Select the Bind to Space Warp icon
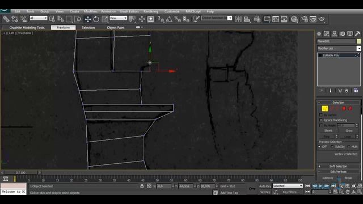 [23, 19]
